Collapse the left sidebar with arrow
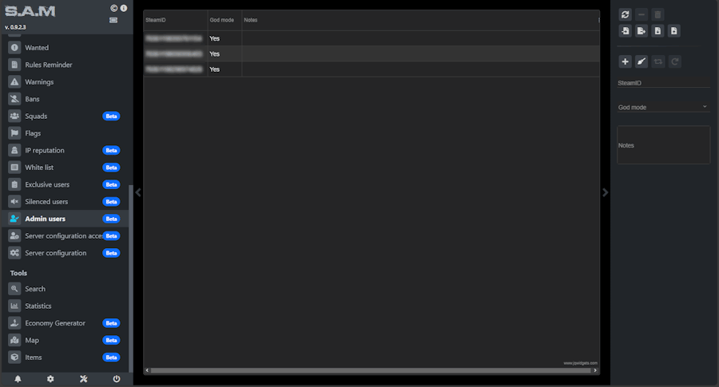Image resolution: width=719 pixels, height=387 pixels. click(138, 192)
